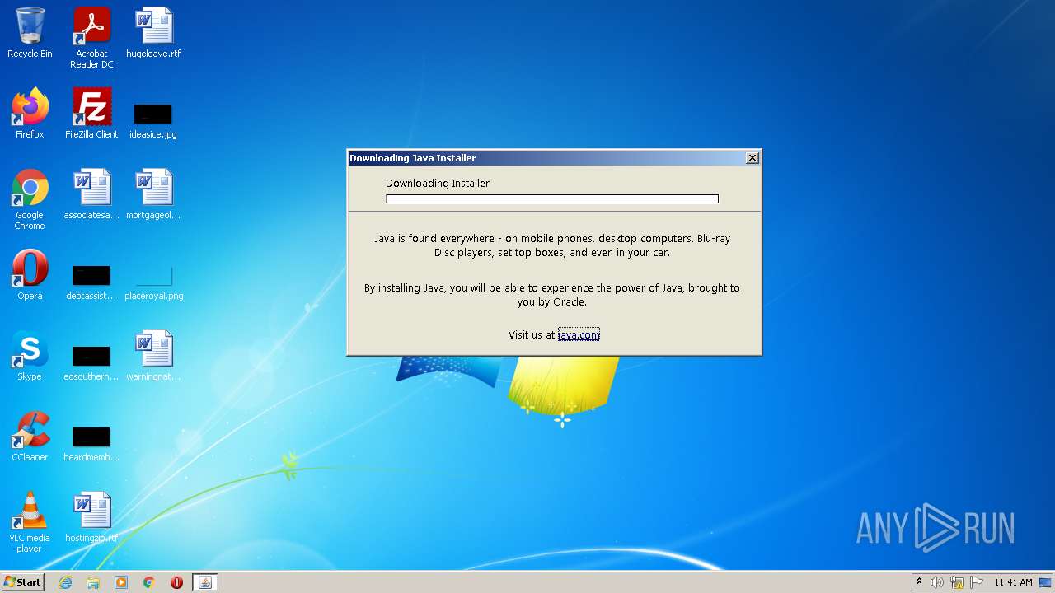Select the ideasice.jpg file icon
This screenshot has height=593, width=1055.
point(153,121)
